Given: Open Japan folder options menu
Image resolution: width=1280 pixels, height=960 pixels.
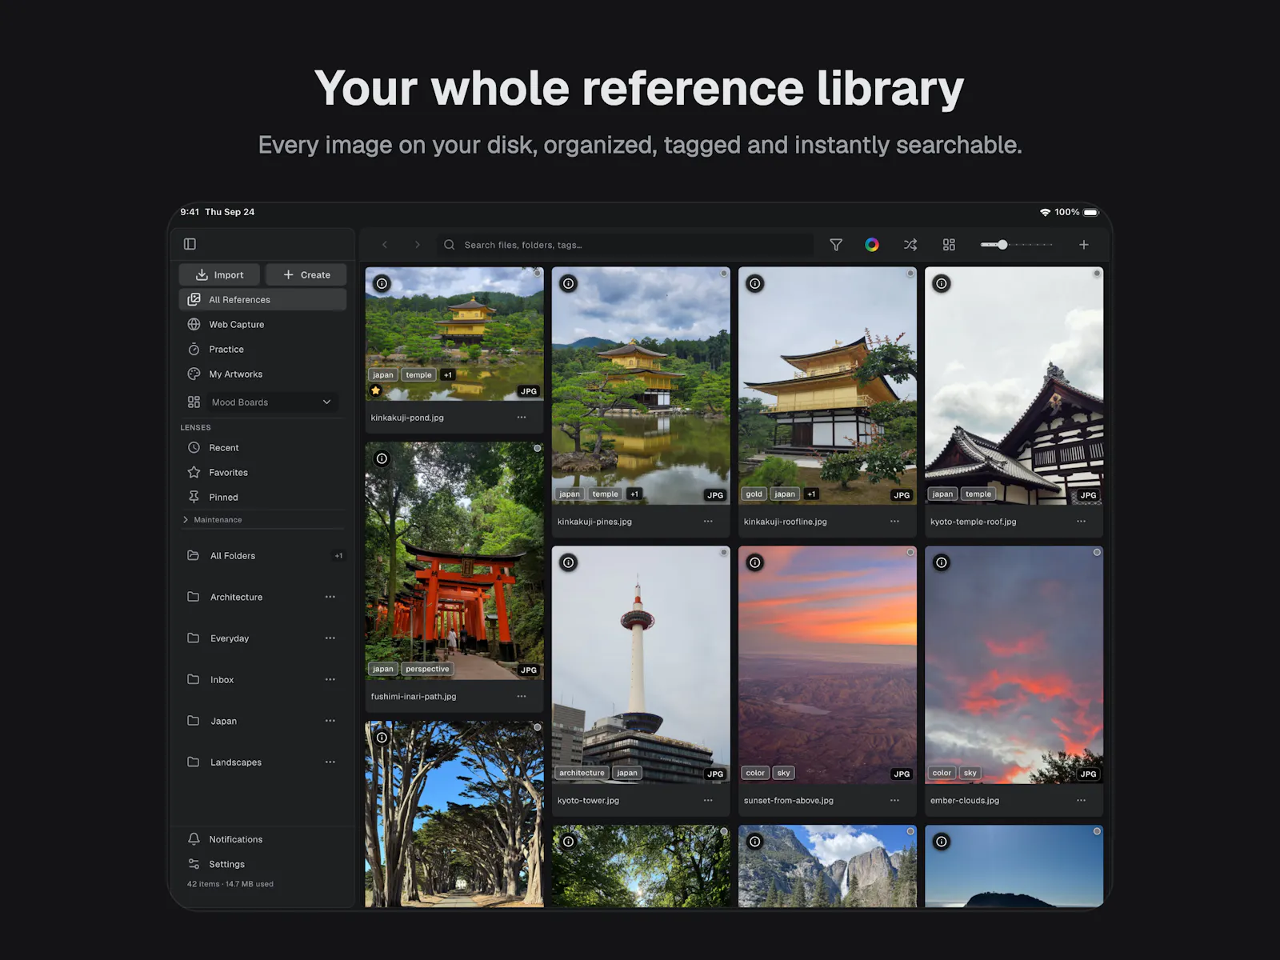Looking at the screenshot, I should 330,721.
